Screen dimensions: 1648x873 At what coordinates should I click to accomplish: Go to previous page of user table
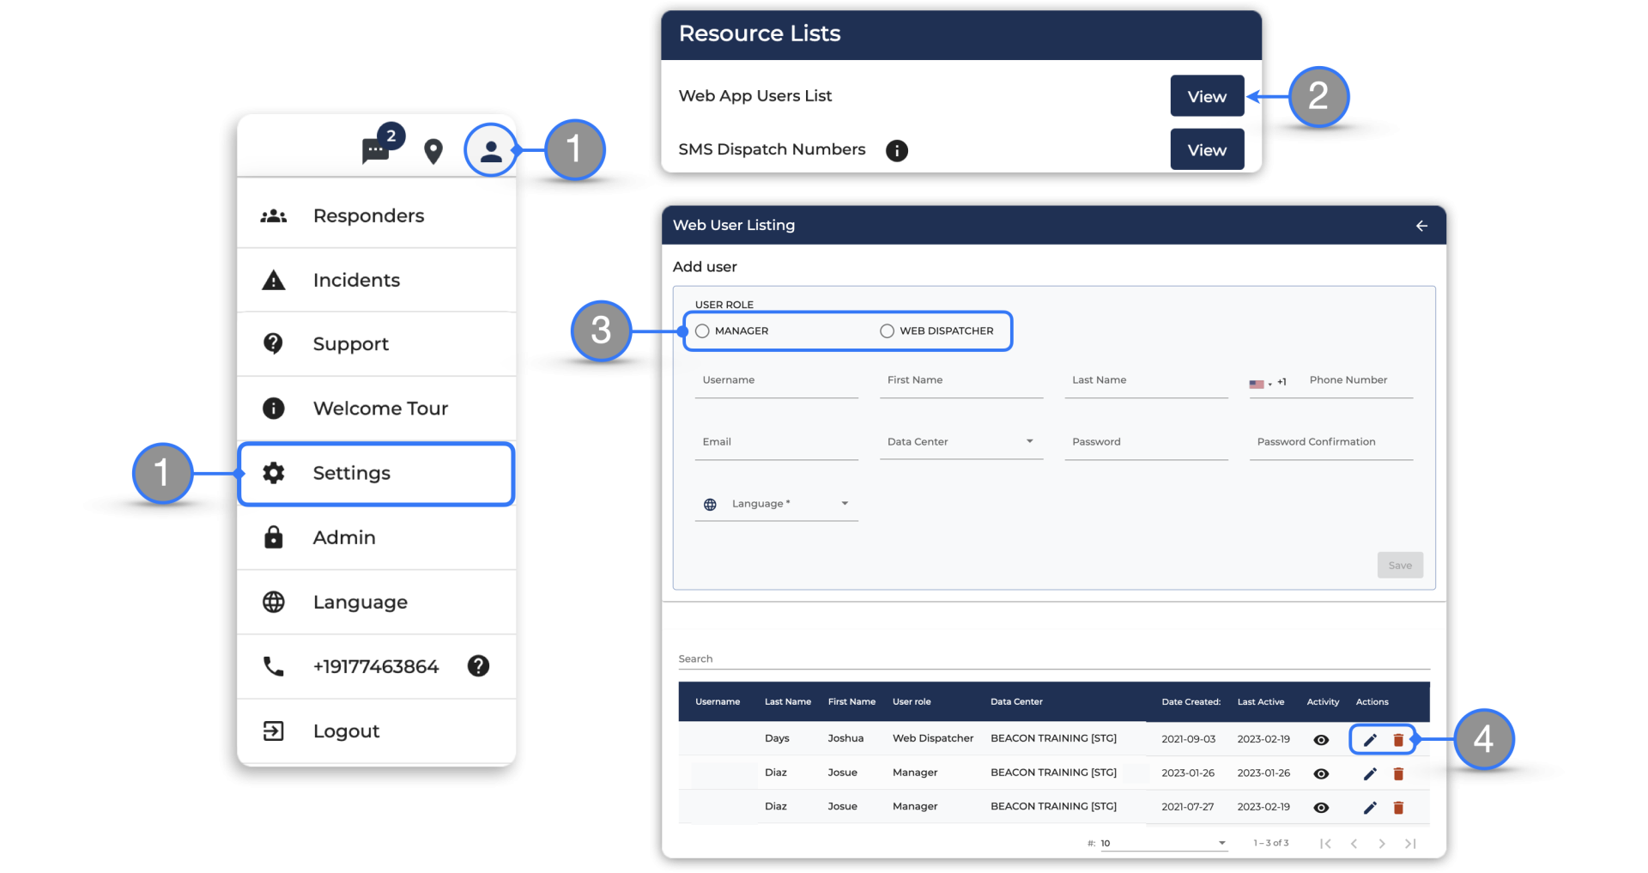pos(1354,844)
